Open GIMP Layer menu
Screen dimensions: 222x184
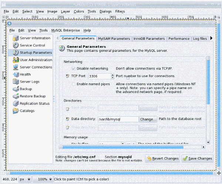pyautogui.click(x=65, y=11)
